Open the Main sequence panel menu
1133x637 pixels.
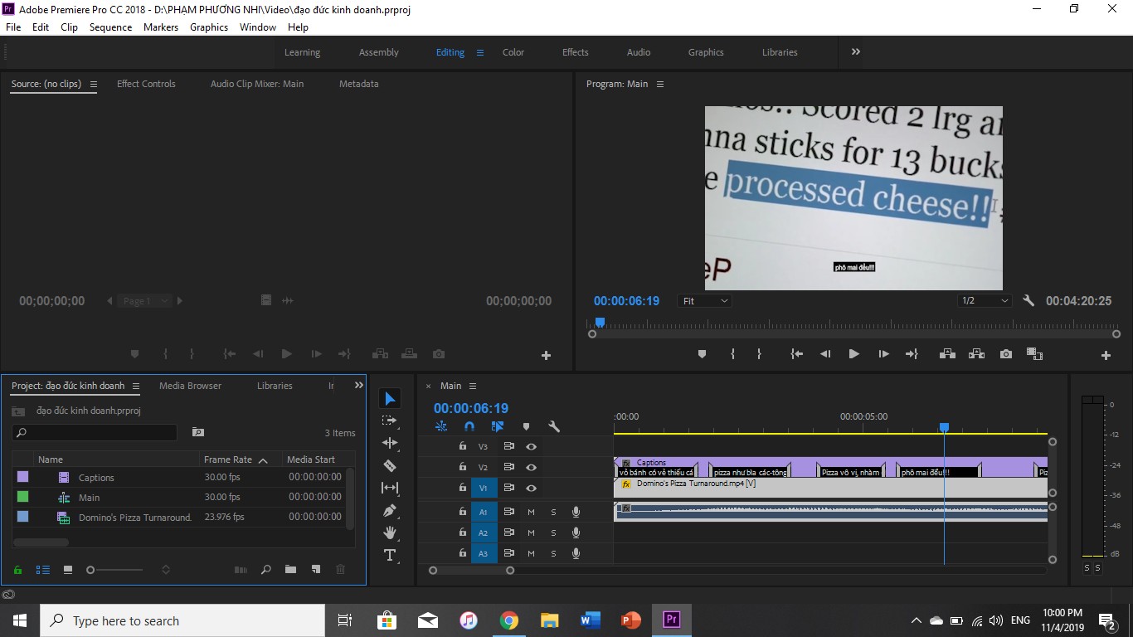[x=473, y=386]
